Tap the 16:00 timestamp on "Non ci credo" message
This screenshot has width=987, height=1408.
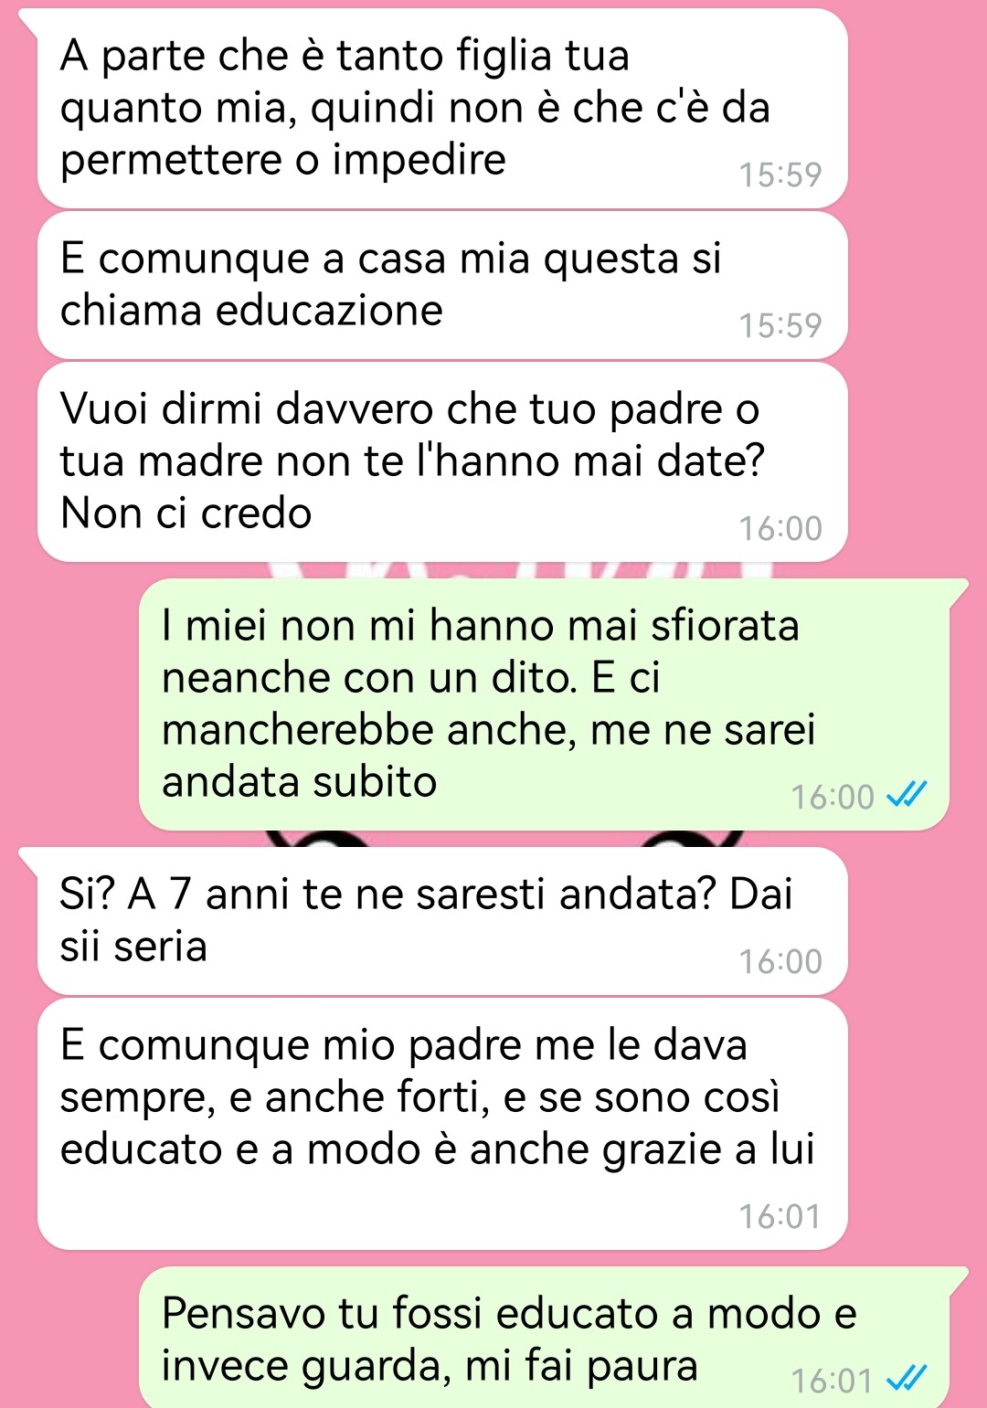pyautogui.click(x=780, y=528)
